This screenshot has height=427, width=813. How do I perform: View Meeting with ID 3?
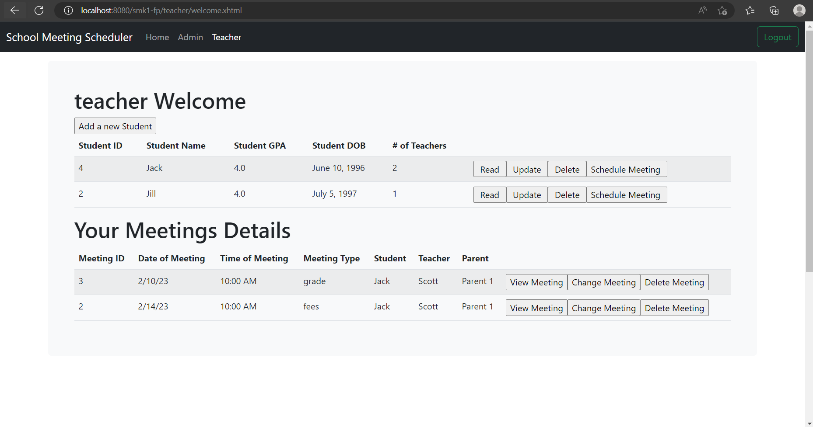[x=536, y=282]
